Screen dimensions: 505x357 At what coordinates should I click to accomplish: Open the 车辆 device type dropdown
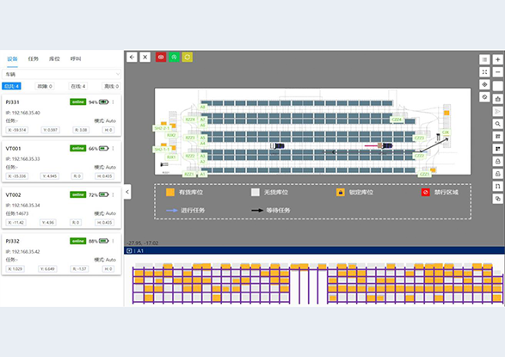pos(62,74)
